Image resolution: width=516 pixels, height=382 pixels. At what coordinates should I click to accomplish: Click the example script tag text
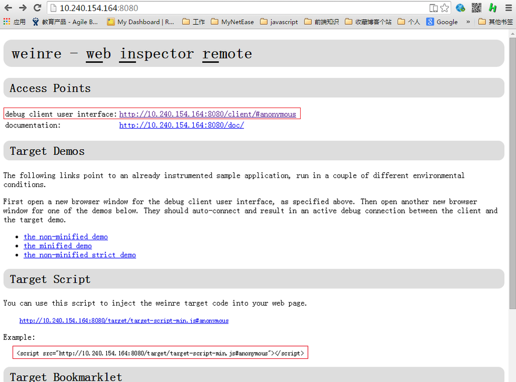tap(160, 353)
